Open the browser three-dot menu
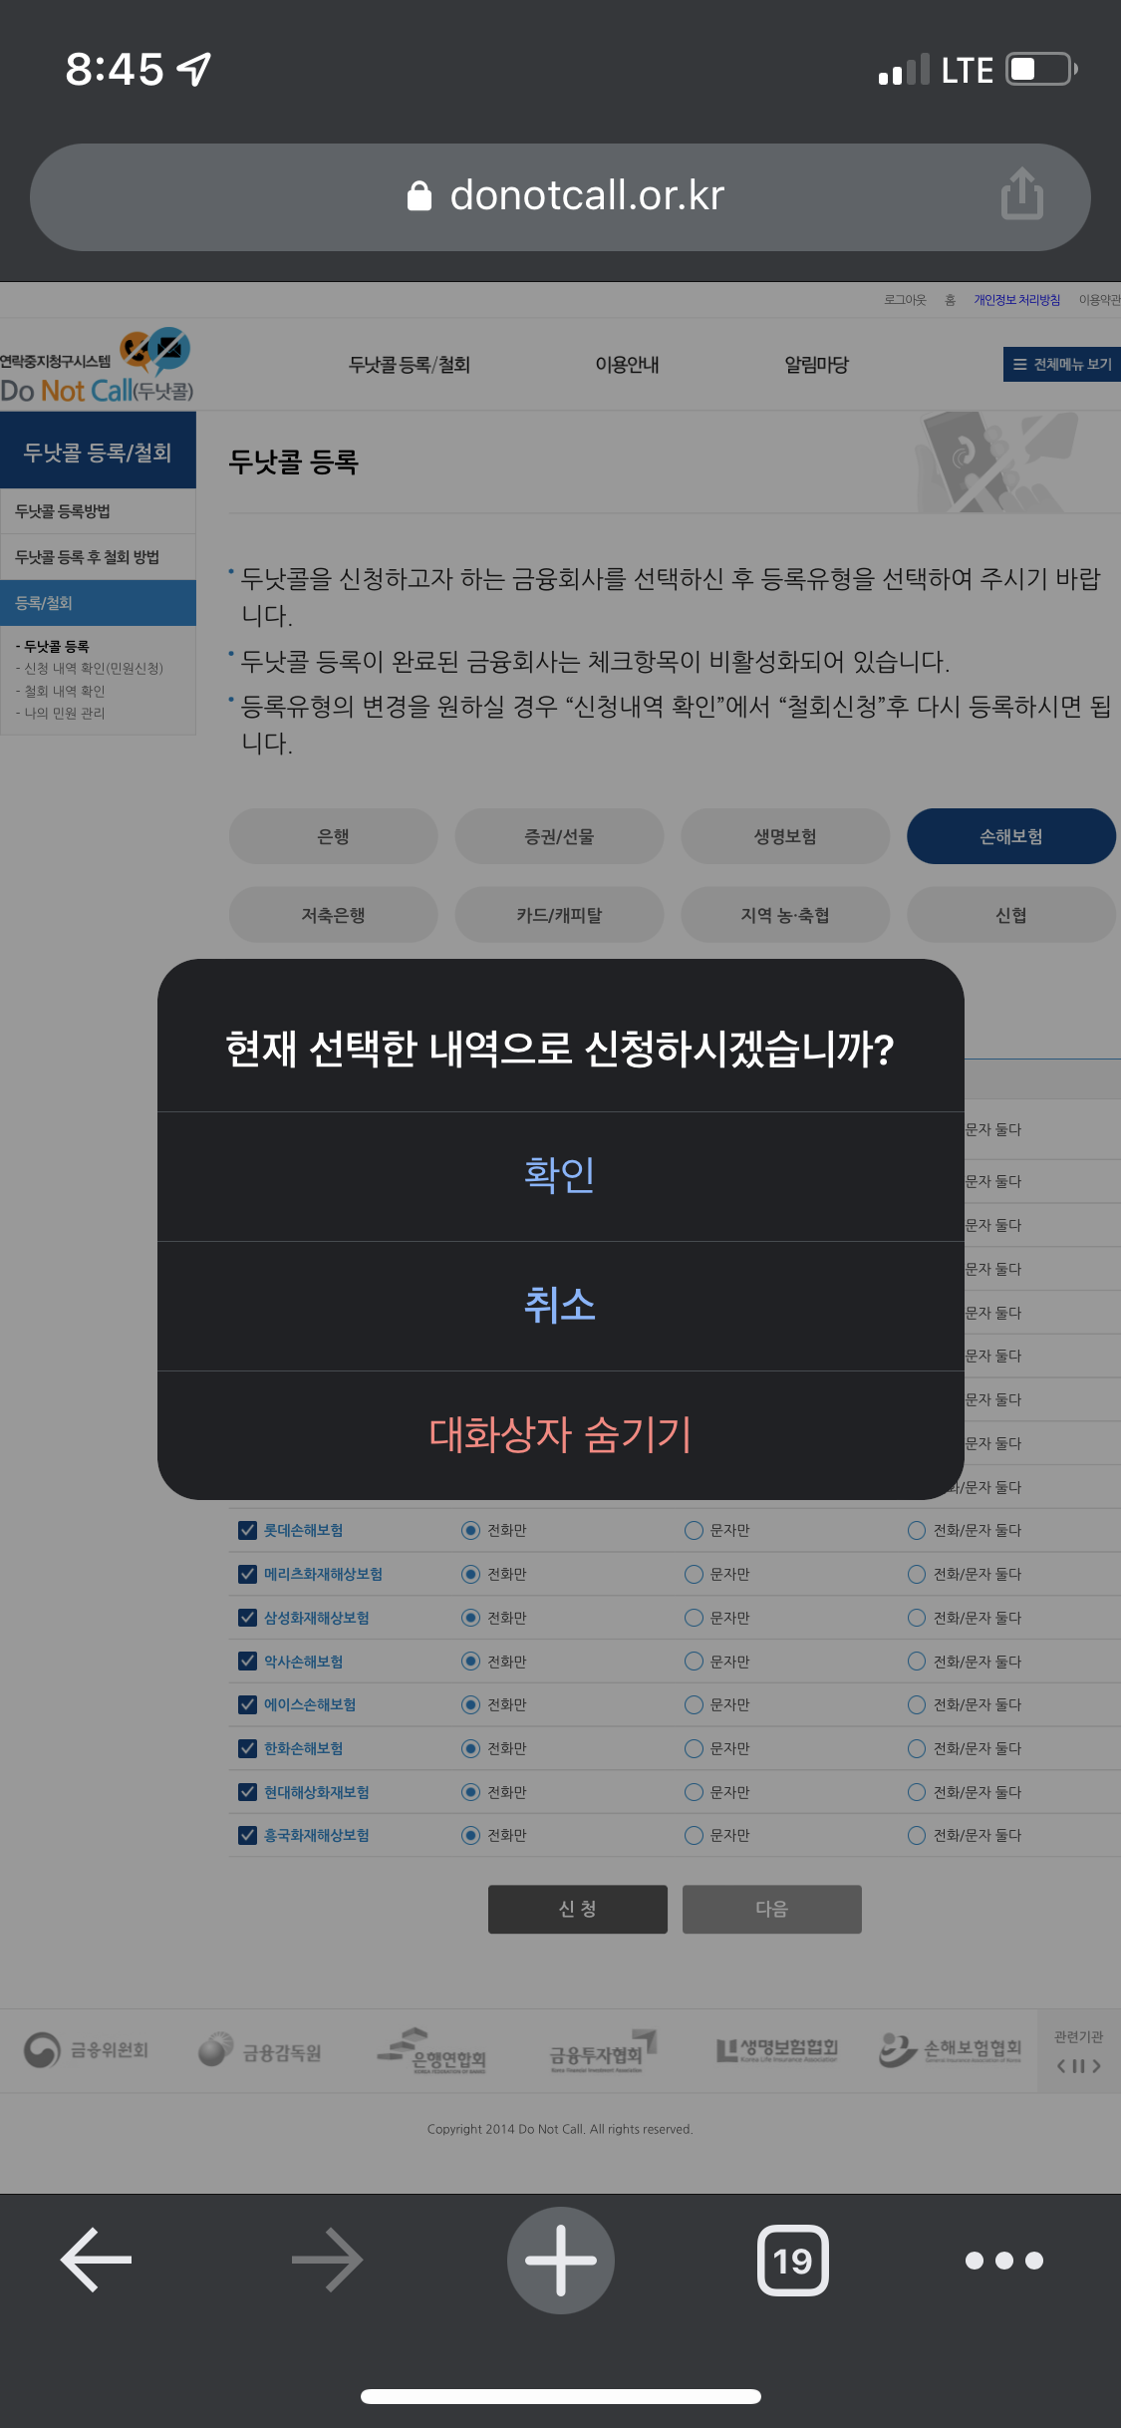 (x=1004, y=2261)
